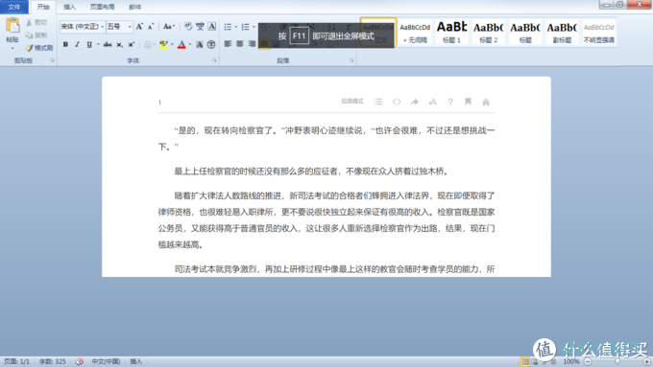Click the Phonetic Guide (变) icon

coord(201,27)
